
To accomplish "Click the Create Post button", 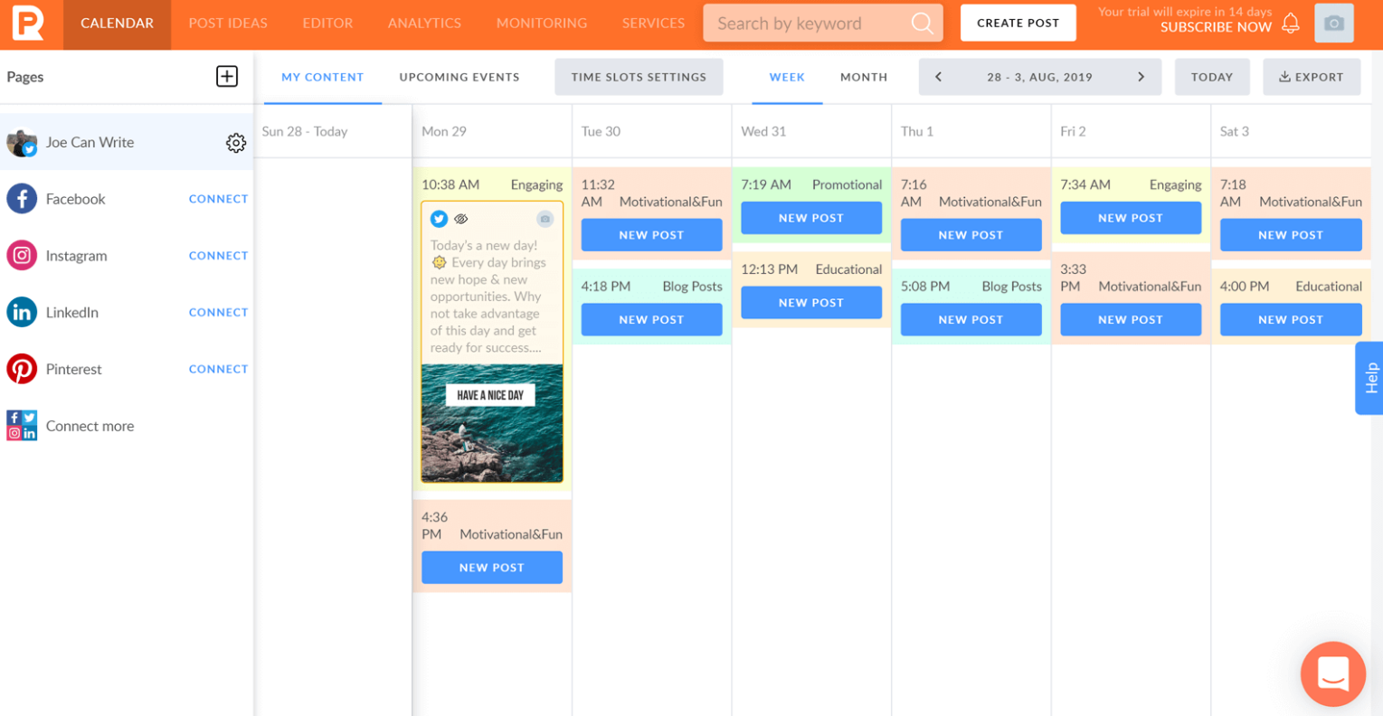I will click(x=1018, y=24).
